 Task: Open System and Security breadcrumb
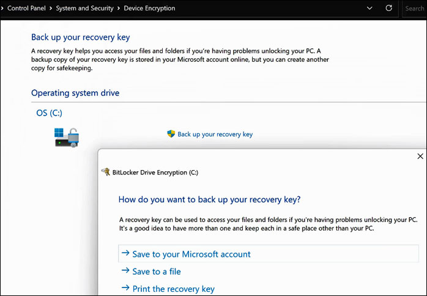(84, 8)
